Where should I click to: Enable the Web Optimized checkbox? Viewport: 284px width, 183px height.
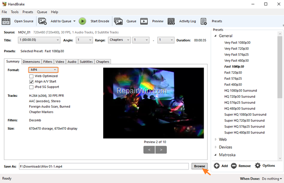coord(32,76)
